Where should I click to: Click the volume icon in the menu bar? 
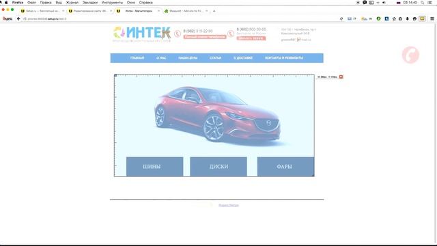(384, 3)
